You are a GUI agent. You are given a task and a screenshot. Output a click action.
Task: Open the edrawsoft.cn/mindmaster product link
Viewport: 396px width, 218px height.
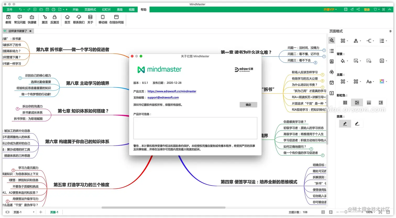[172, 91]
